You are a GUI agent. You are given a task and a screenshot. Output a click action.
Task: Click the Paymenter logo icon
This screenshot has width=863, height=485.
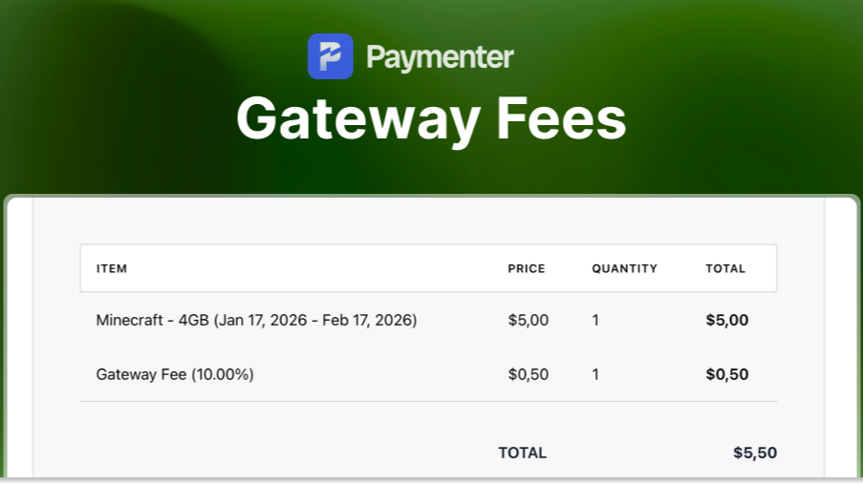coord(330,56)
